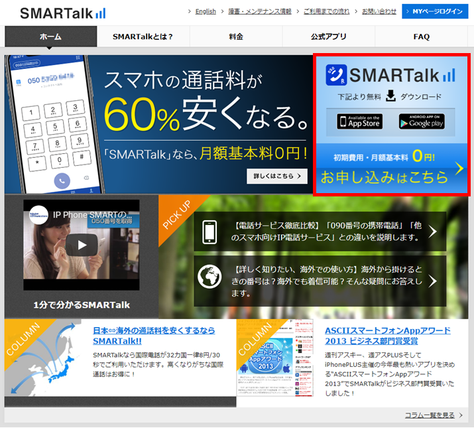474x428 pixels.
Task: Open the video title IP Phone SMARTの...
Action: pyautogui.click(x=92, y=214)
